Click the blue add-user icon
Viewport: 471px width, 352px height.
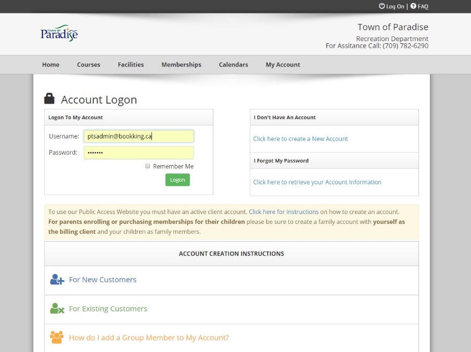pos(57,280)
